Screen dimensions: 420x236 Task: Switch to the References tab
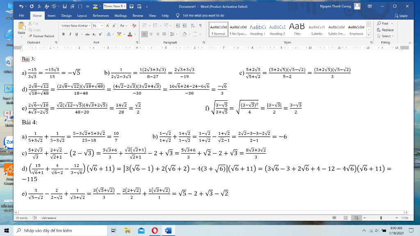(101, 16)
